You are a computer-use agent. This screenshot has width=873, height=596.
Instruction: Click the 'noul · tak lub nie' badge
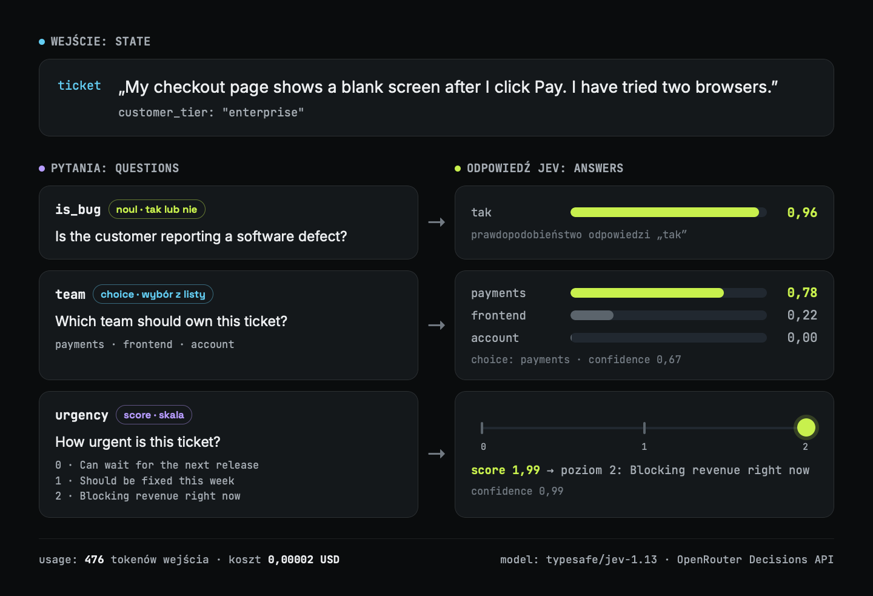point(156,209)
